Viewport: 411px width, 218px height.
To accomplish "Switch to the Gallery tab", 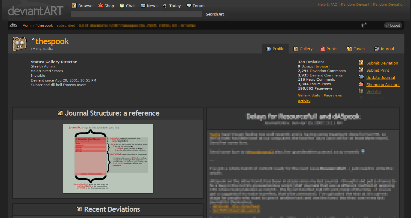I will (303, 49).
